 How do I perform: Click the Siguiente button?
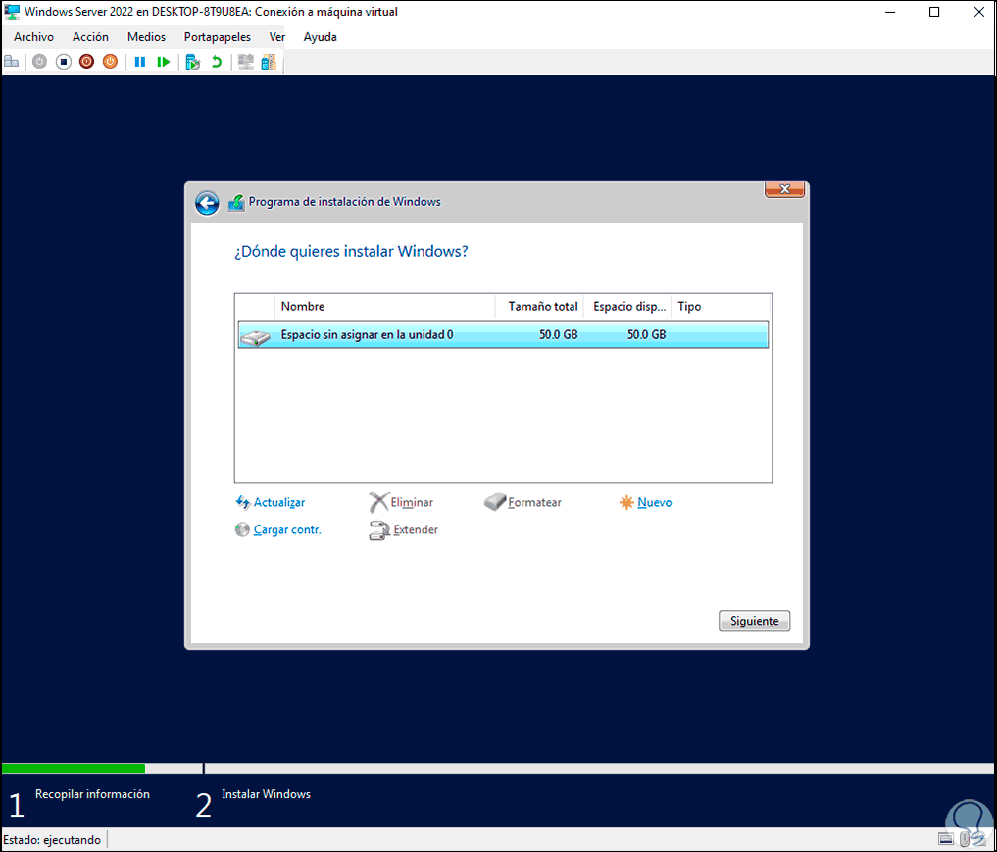click(754, 622)
